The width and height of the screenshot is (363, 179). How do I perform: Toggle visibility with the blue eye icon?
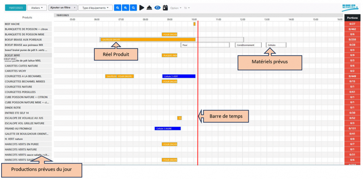coord(157,8)
